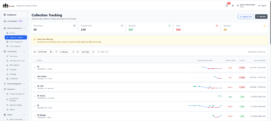Click the Successful check-circle icon

coord(170,26)
